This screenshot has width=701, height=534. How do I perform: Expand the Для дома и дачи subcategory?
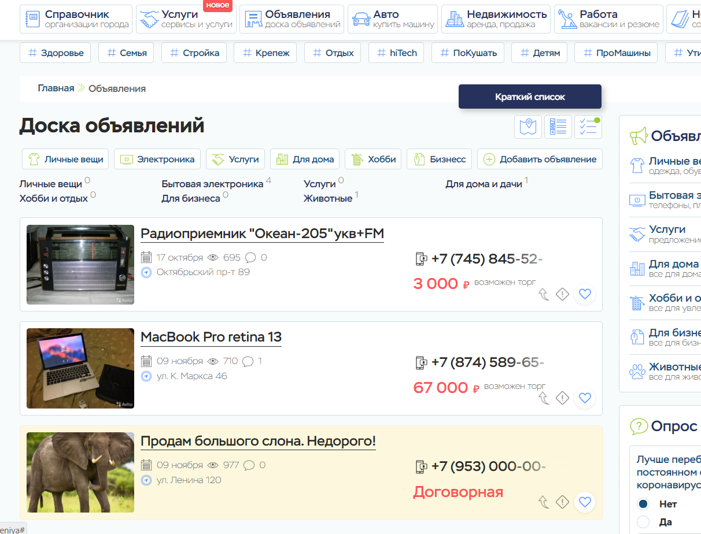[484, 184]
